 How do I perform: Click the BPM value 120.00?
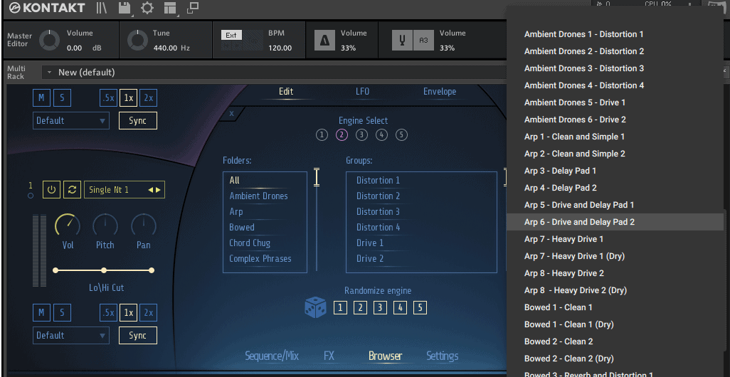click(280, 48)
